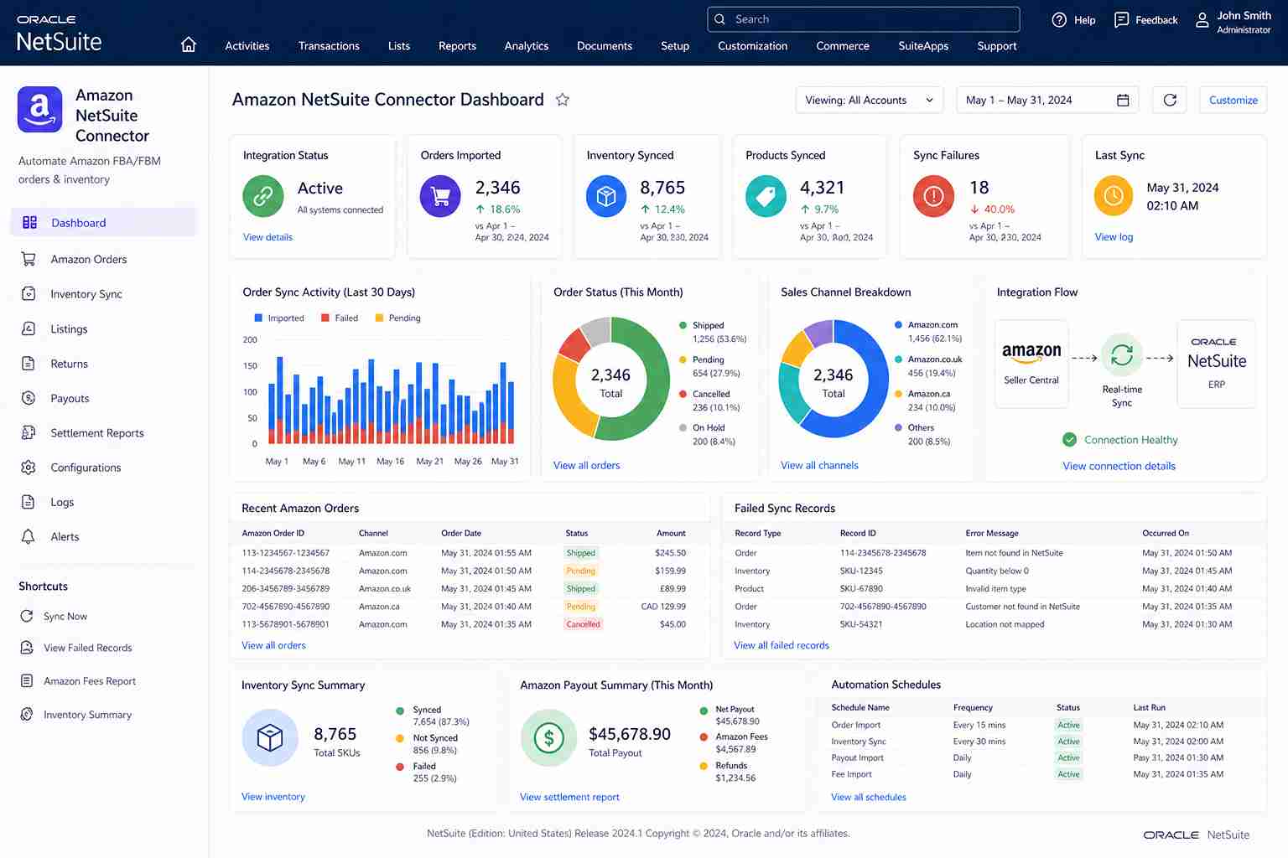Click View connection details link
1288x858 pixels.
click(x=1119, y=466)
